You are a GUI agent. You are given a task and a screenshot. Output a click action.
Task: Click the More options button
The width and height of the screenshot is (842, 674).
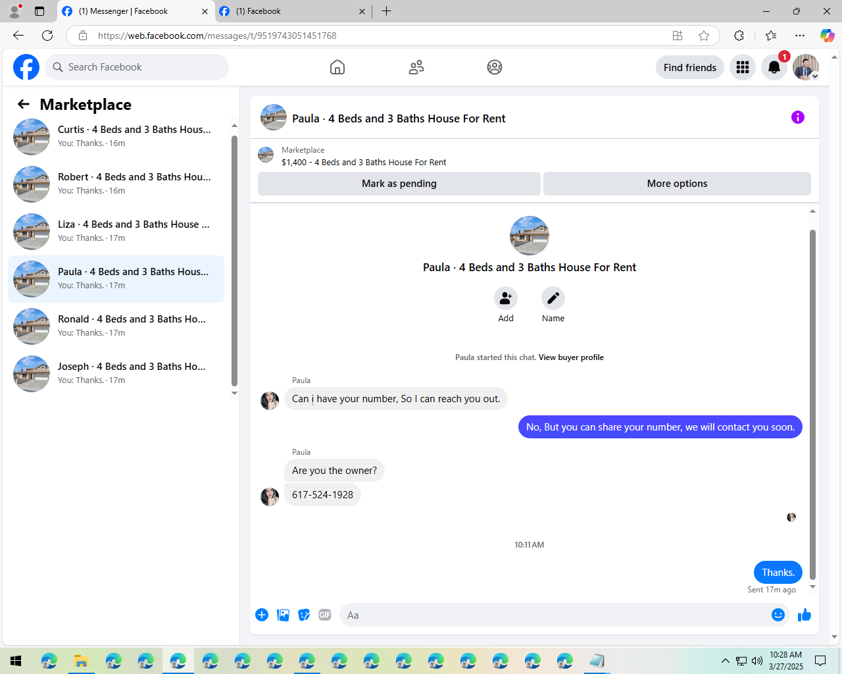pos(677,184)
